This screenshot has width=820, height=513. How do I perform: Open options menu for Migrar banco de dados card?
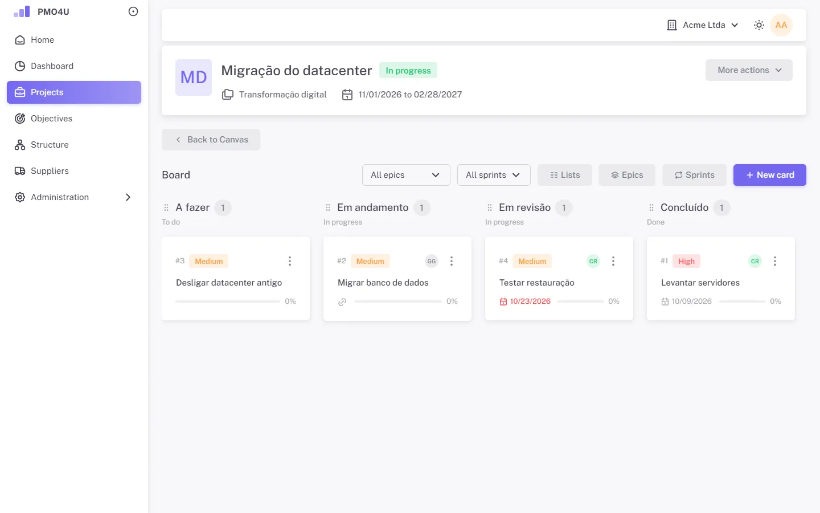point(452,261)
